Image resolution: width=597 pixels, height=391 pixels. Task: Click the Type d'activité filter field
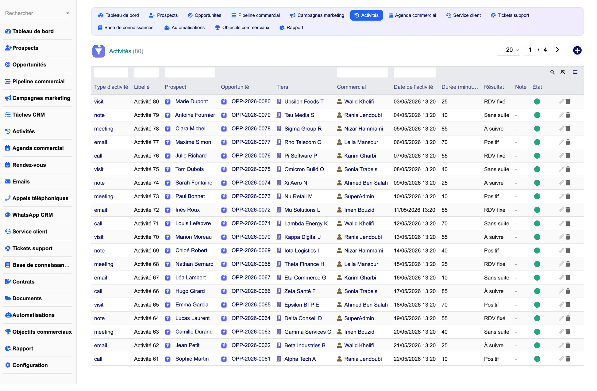111,73
